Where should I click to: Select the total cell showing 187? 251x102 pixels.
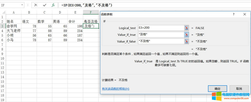[x=75, y=35]
